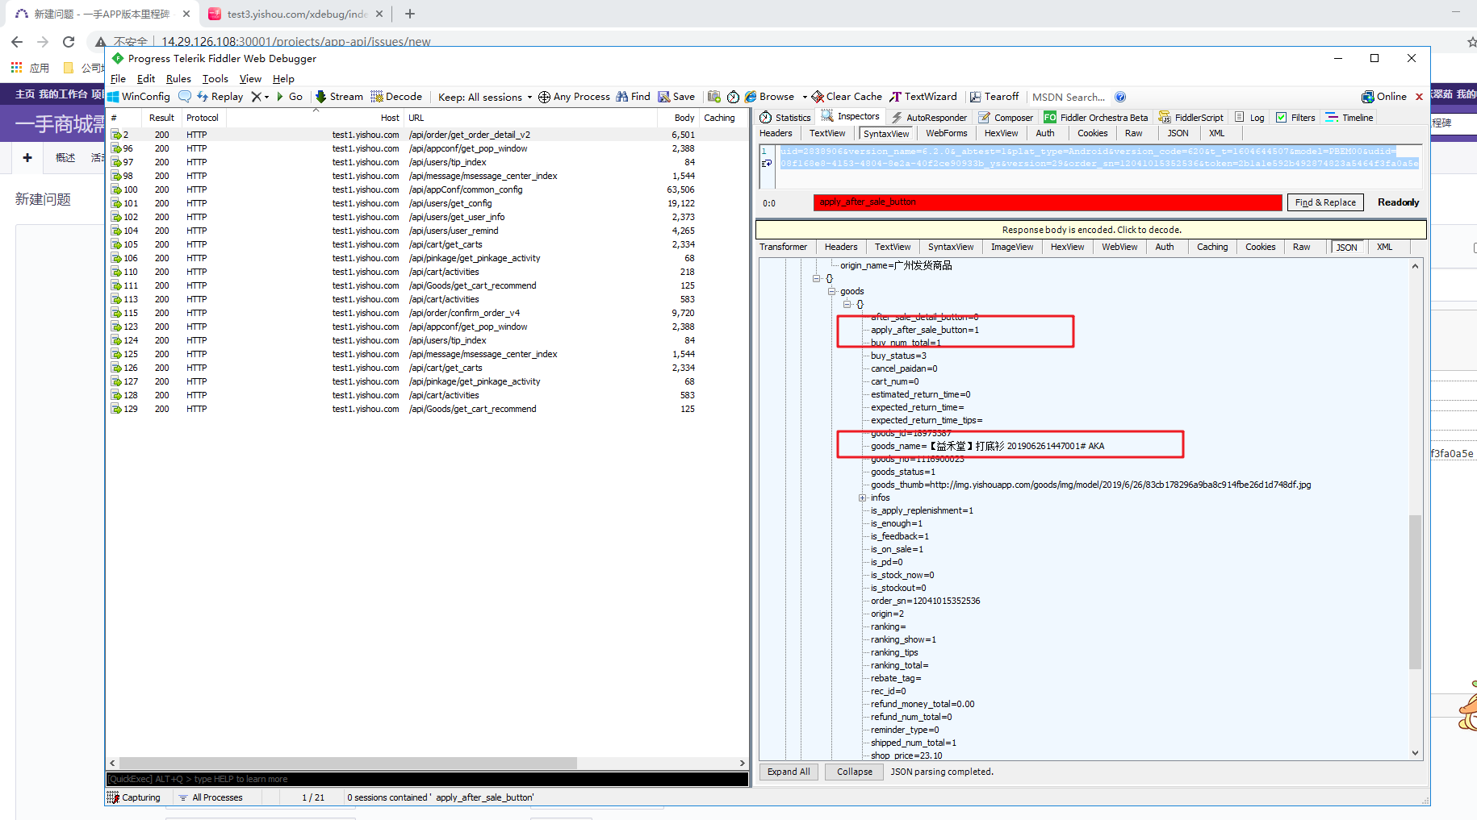Click the timer stopwatch toolbar icon
Image resolution: width=1477 pixels, height=820 pixels.
pos(733,97)
